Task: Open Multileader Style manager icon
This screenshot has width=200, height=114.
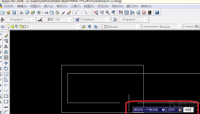Action: (x=115, y=20)
